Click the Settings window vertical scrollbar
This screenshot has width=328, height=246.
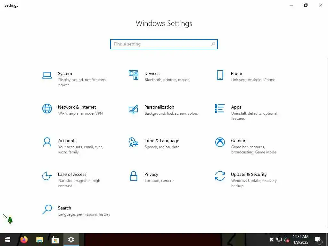pos(327,143)
